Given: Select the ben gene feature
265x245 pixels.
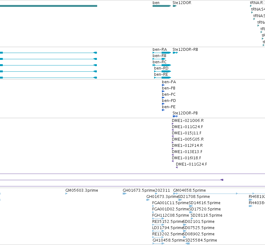Looking at the screenshot, I should [162, 6].
